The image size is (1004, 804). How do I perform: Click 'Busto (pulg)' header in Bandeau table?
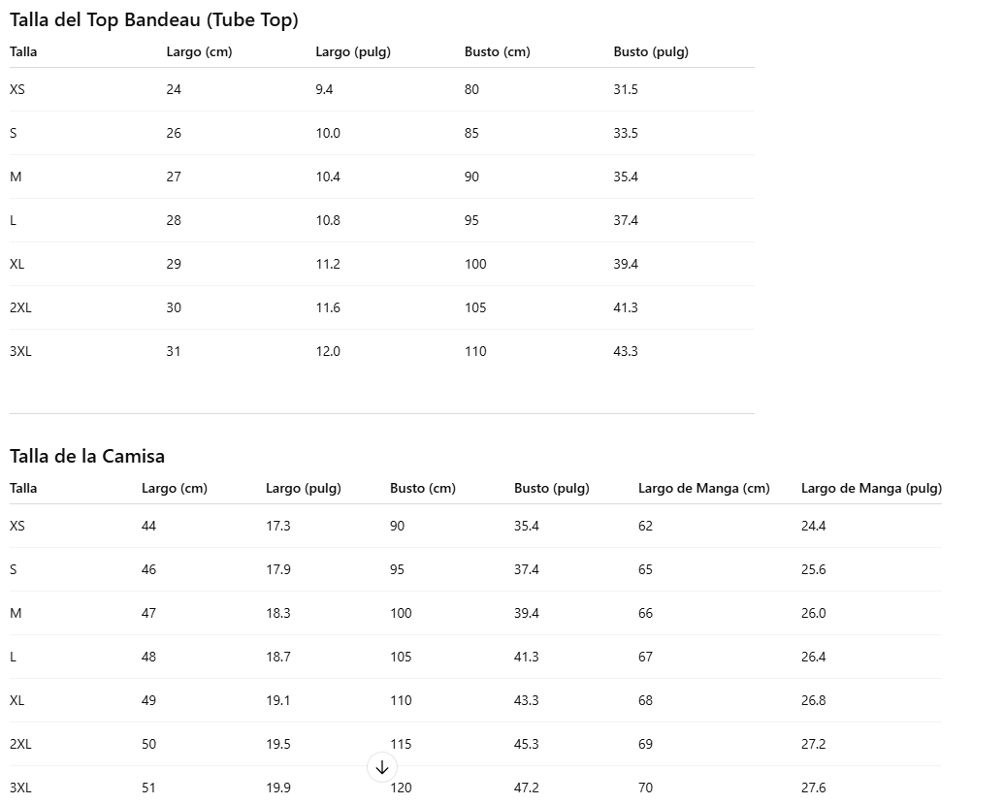click(651, 51)
